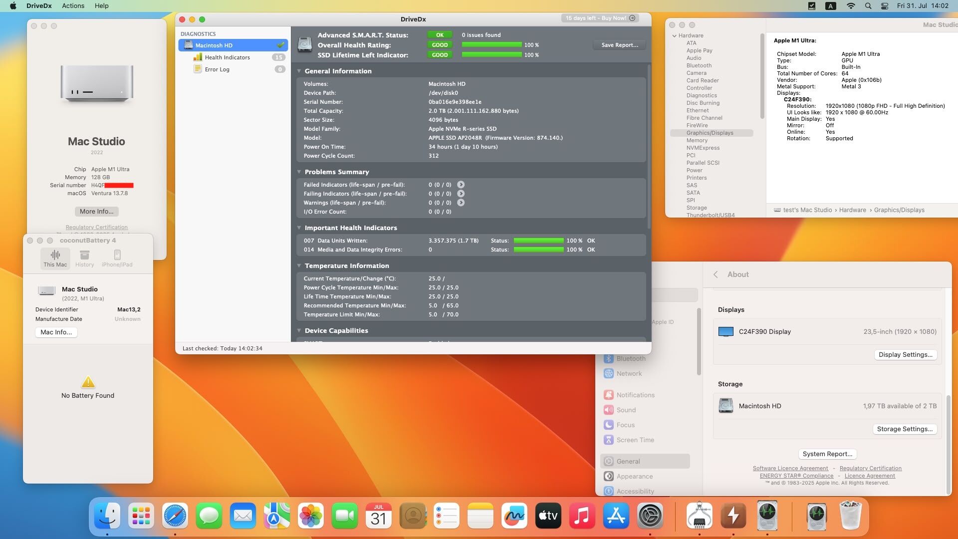Open Software Licence Agreement link

pyautogui.click(x=790, y=469)
